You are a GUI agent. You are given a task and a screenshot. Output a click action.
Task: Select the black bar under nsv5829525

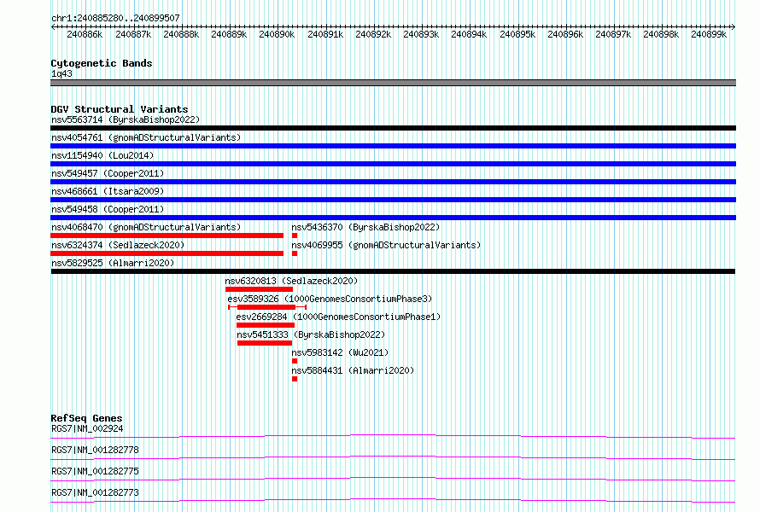tap(393, 271)
